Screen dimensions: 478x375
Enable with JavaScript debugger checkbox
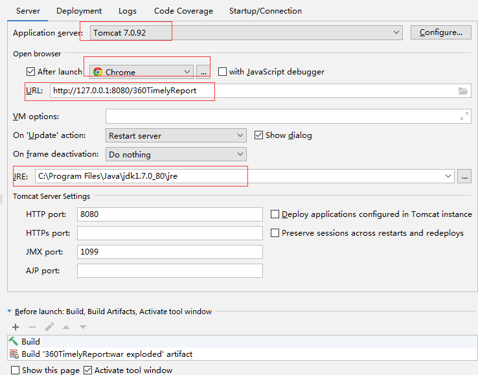[223, 72]
